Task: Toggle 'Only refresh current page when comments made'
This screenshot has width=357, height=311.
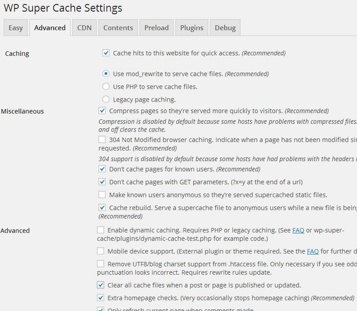Action: click(x=100, y=309)
